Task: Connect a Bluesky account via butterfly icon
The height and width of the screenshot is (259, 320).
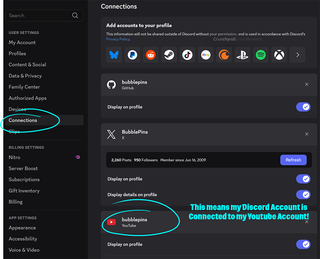Action: coord(114,55)
